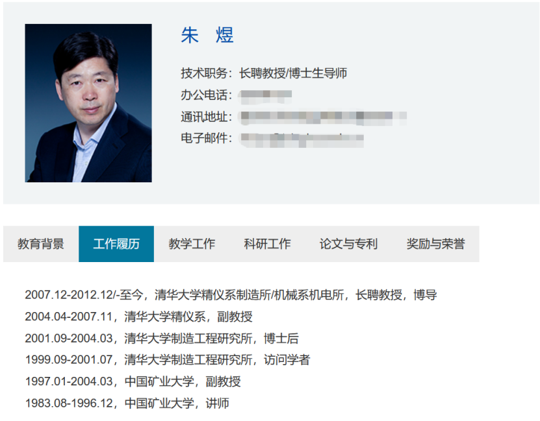Select the 工作履历 tab
This screenshot has height=421, width=540.
pyautogui.click(x=116, y=244)
